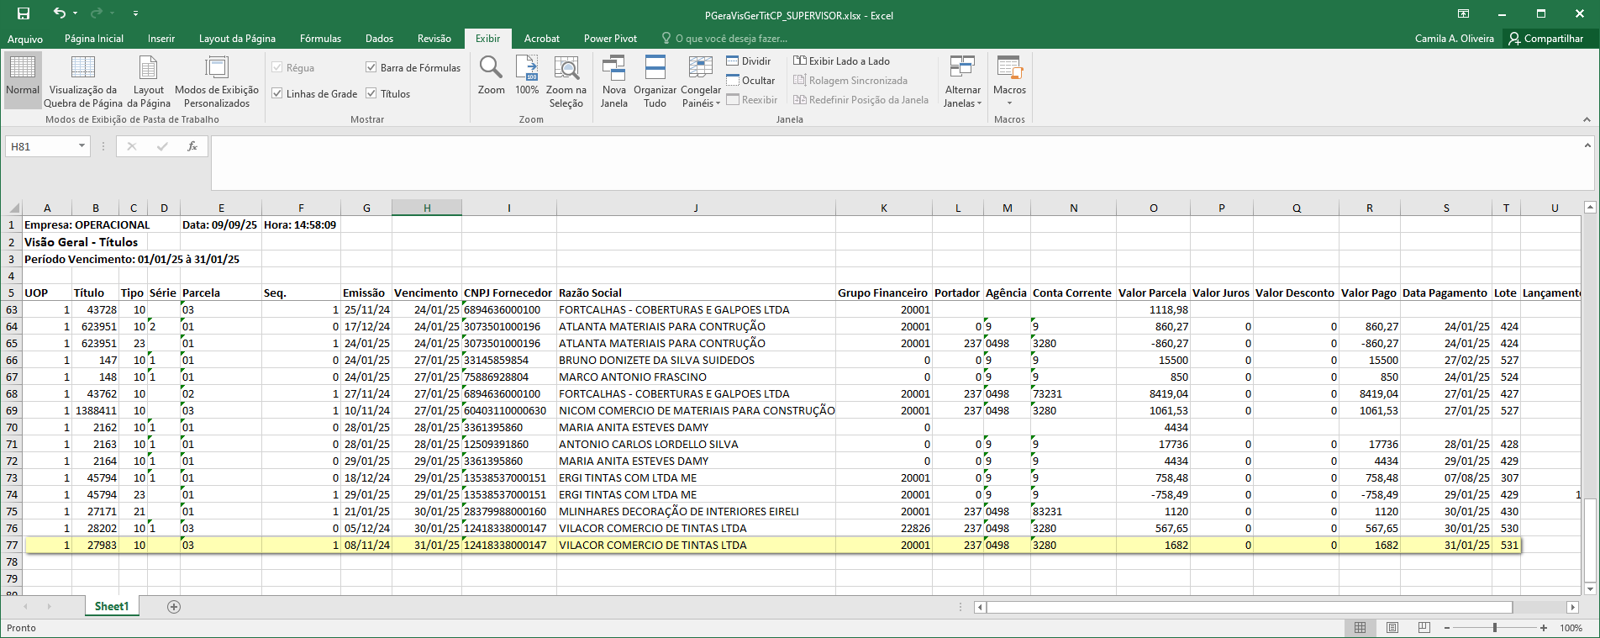Click the Compartilhar button
This screenshot has height=638, width=1600.
pyautogui.click(x=1545, y=39)
